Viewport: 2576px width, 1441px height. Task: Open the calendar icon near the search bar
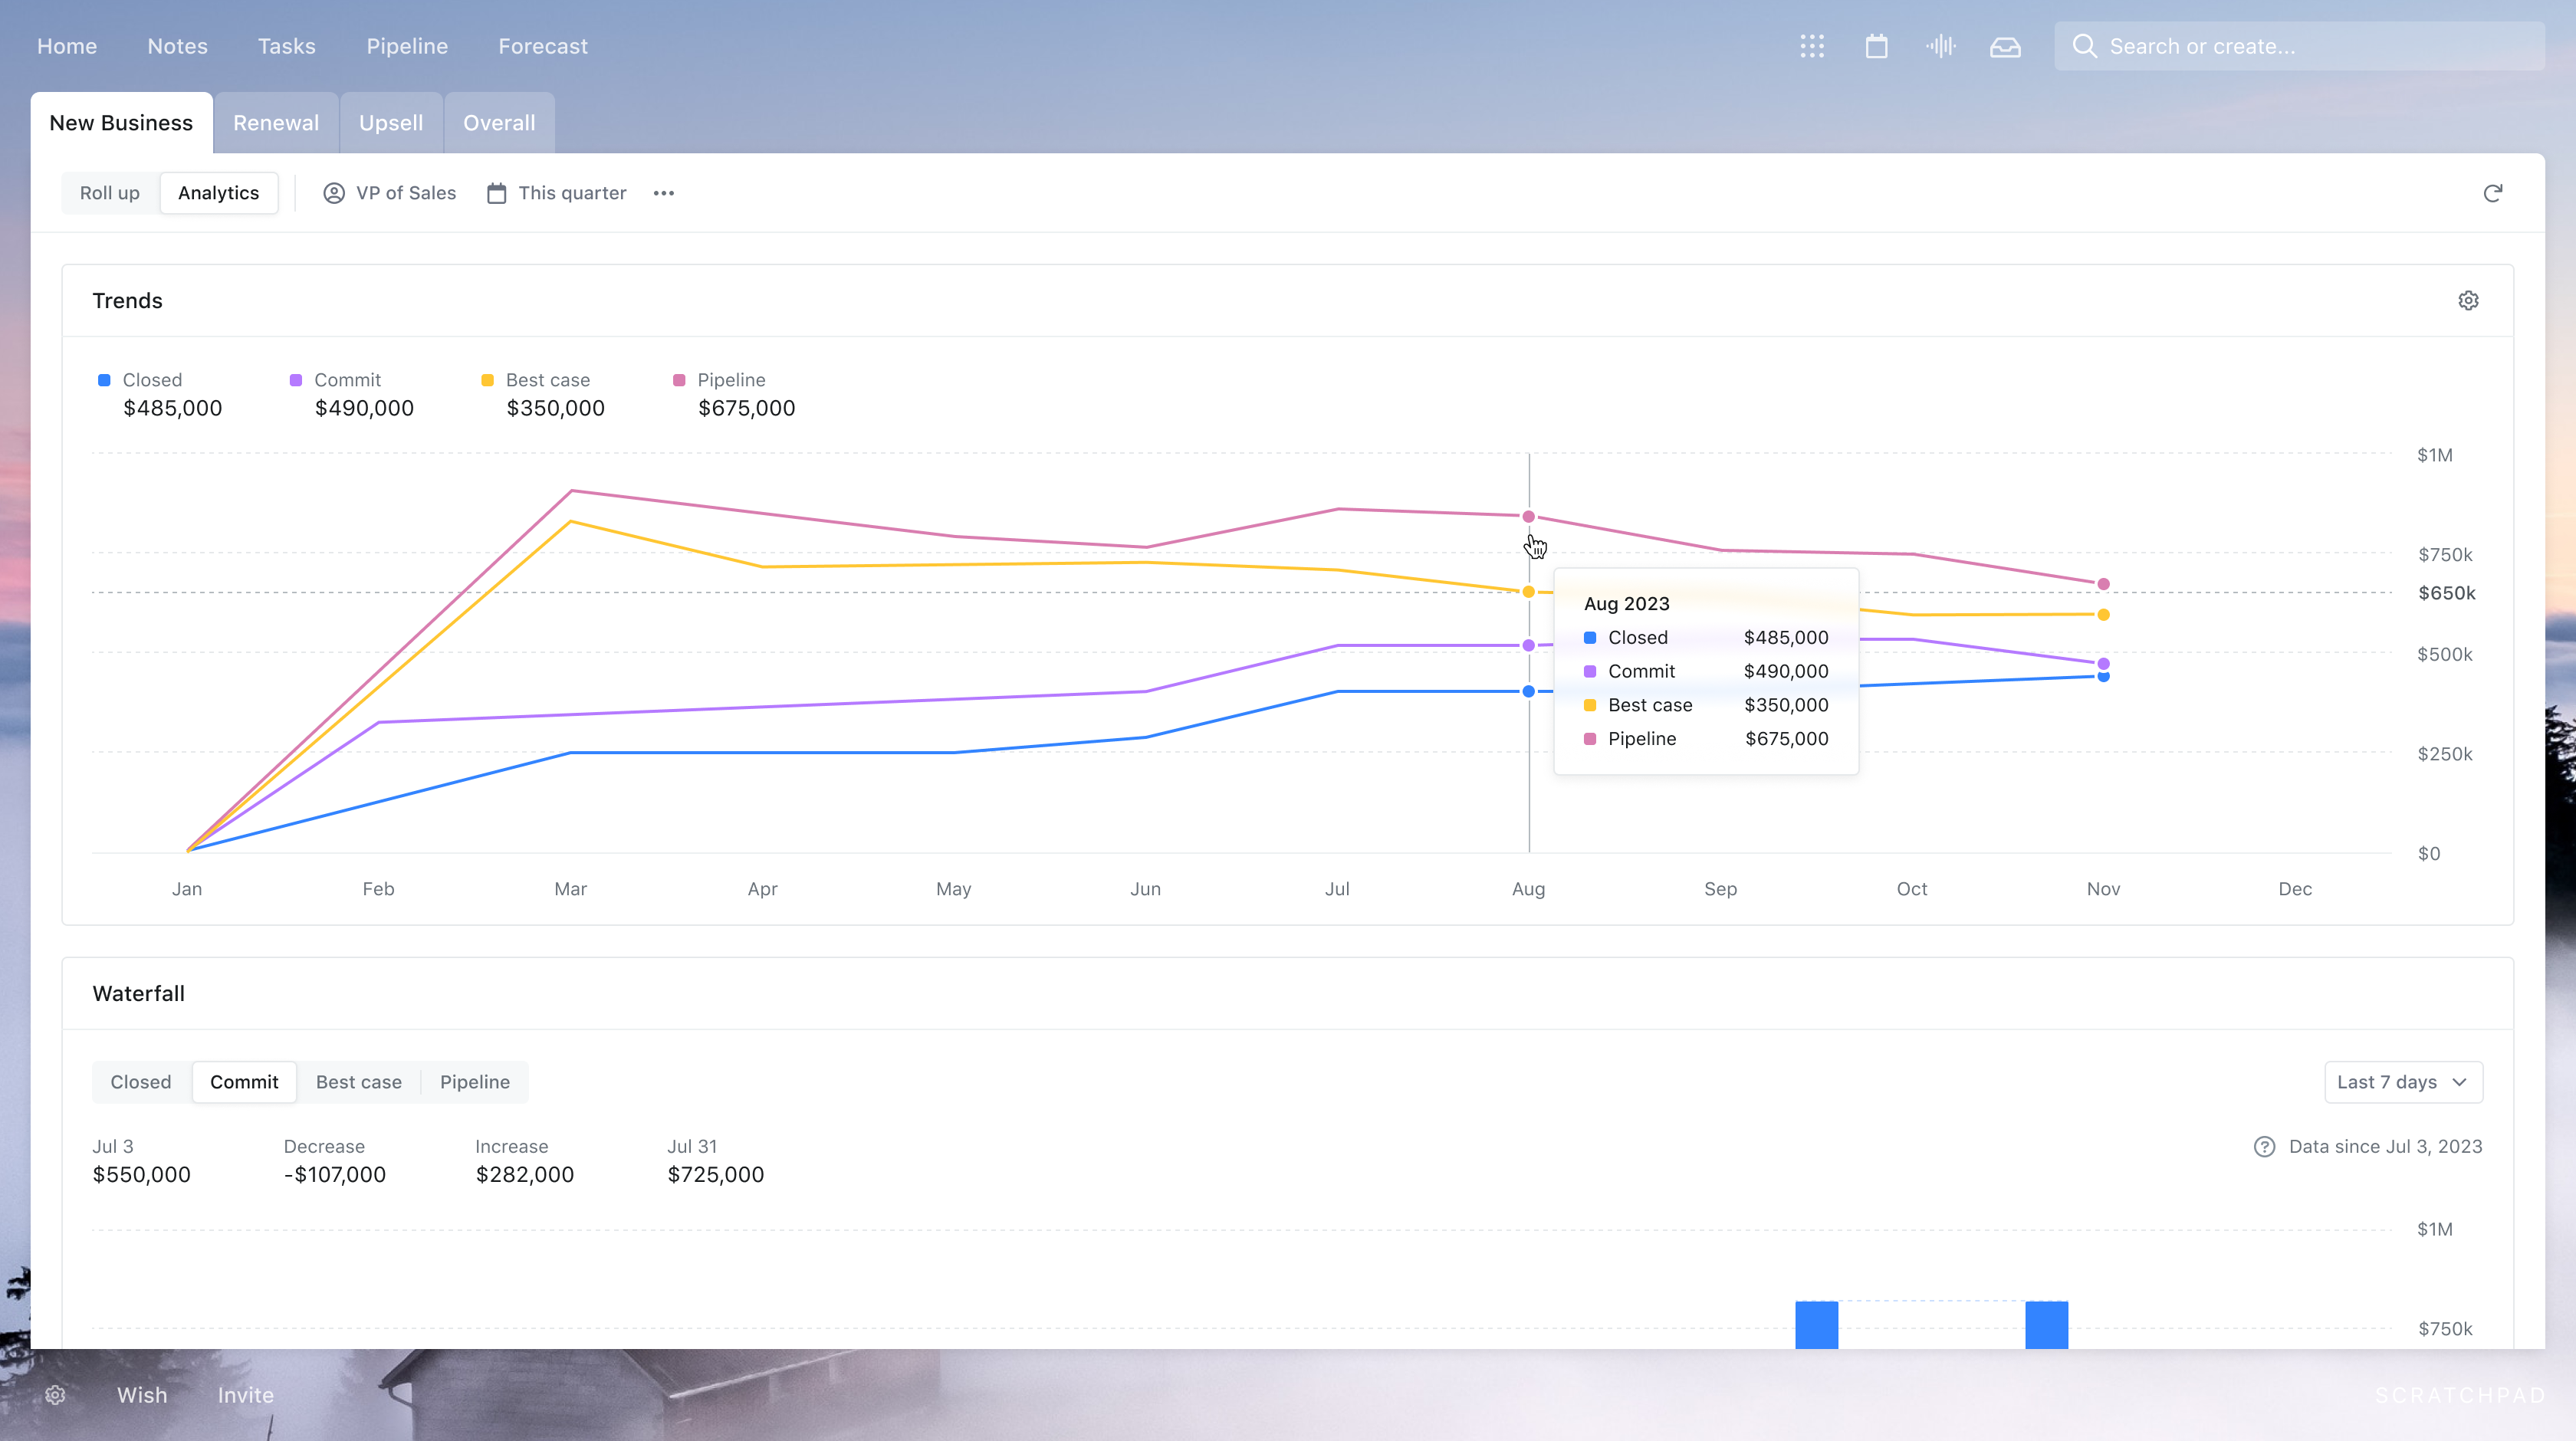point(1876,46)
